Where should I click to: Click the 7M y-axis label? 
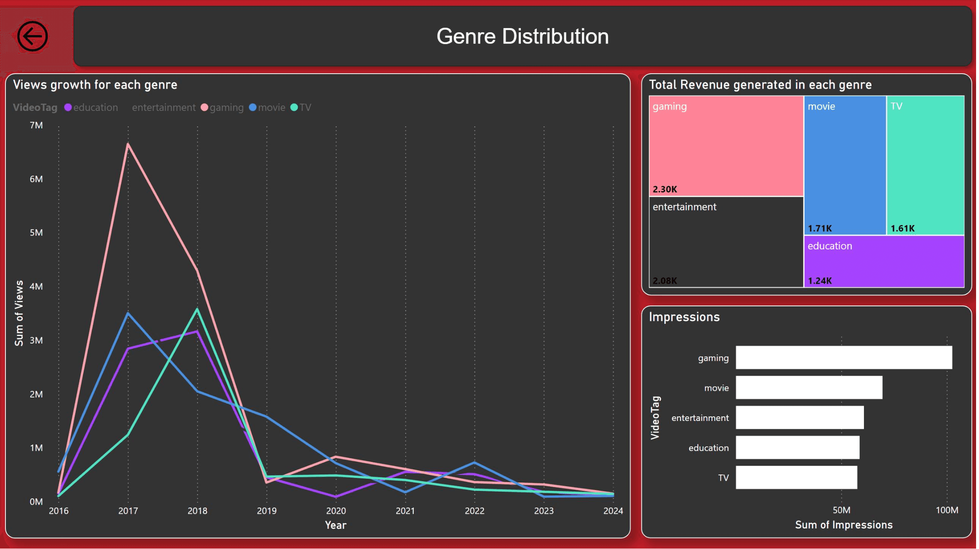36,126
